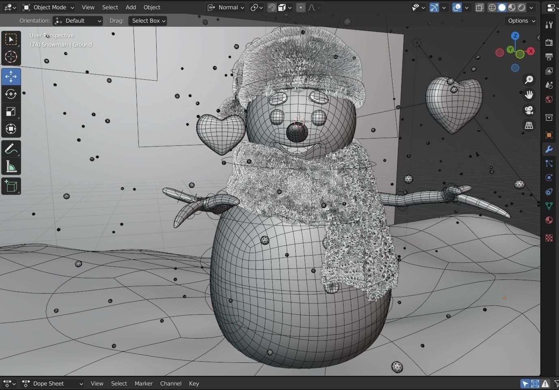Image resolution: width=559 pixels, height=390 pixels.
Task: Expand the viewport shading options arrow
Action: [531, 7]
